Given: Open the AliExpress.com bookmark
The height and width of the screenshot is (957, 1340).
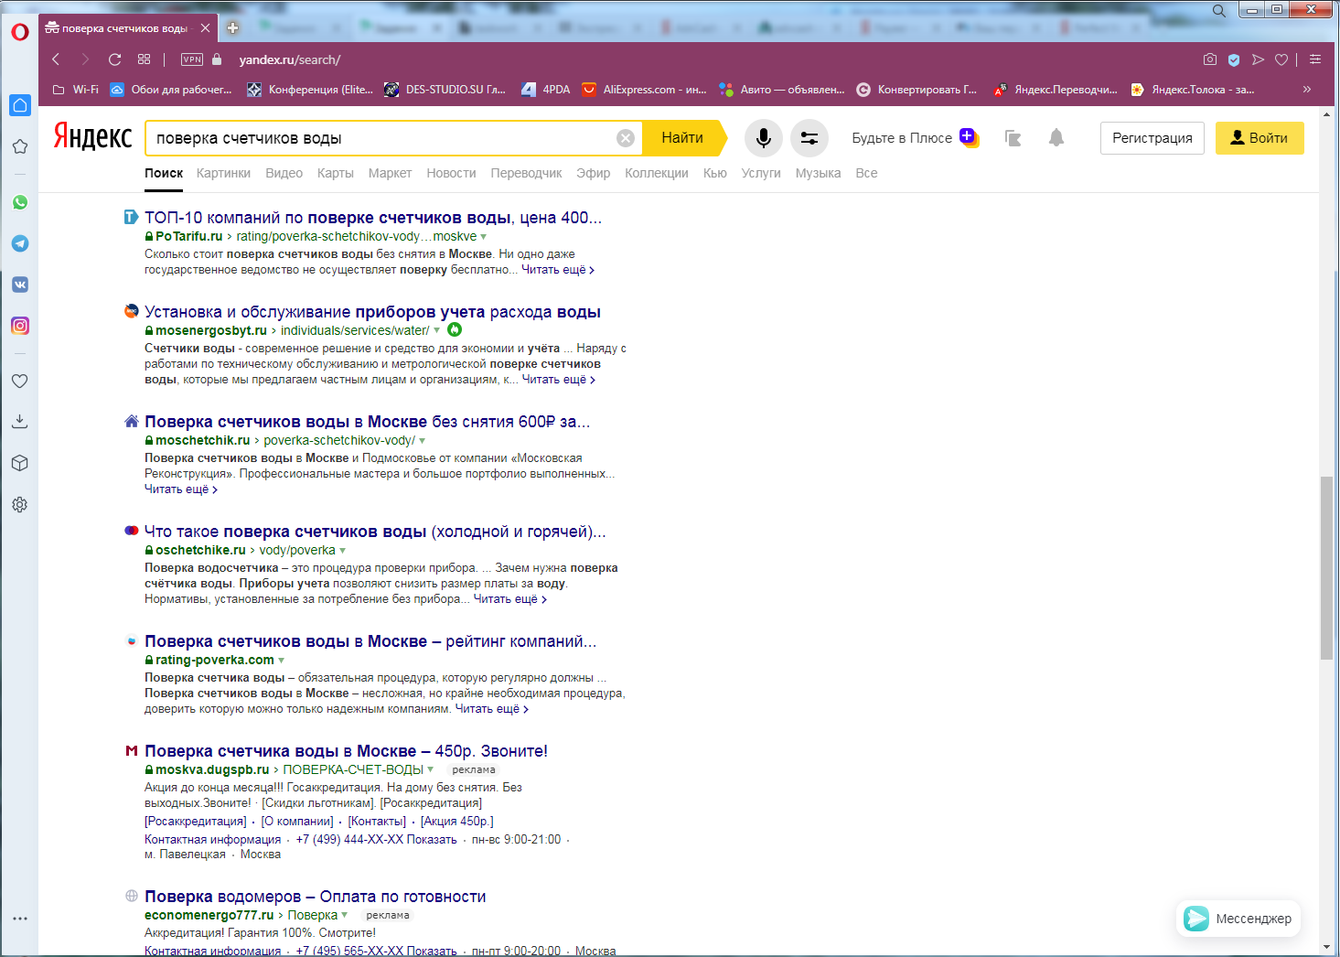Looking at the screenshot, I should [x=644, y=90].
